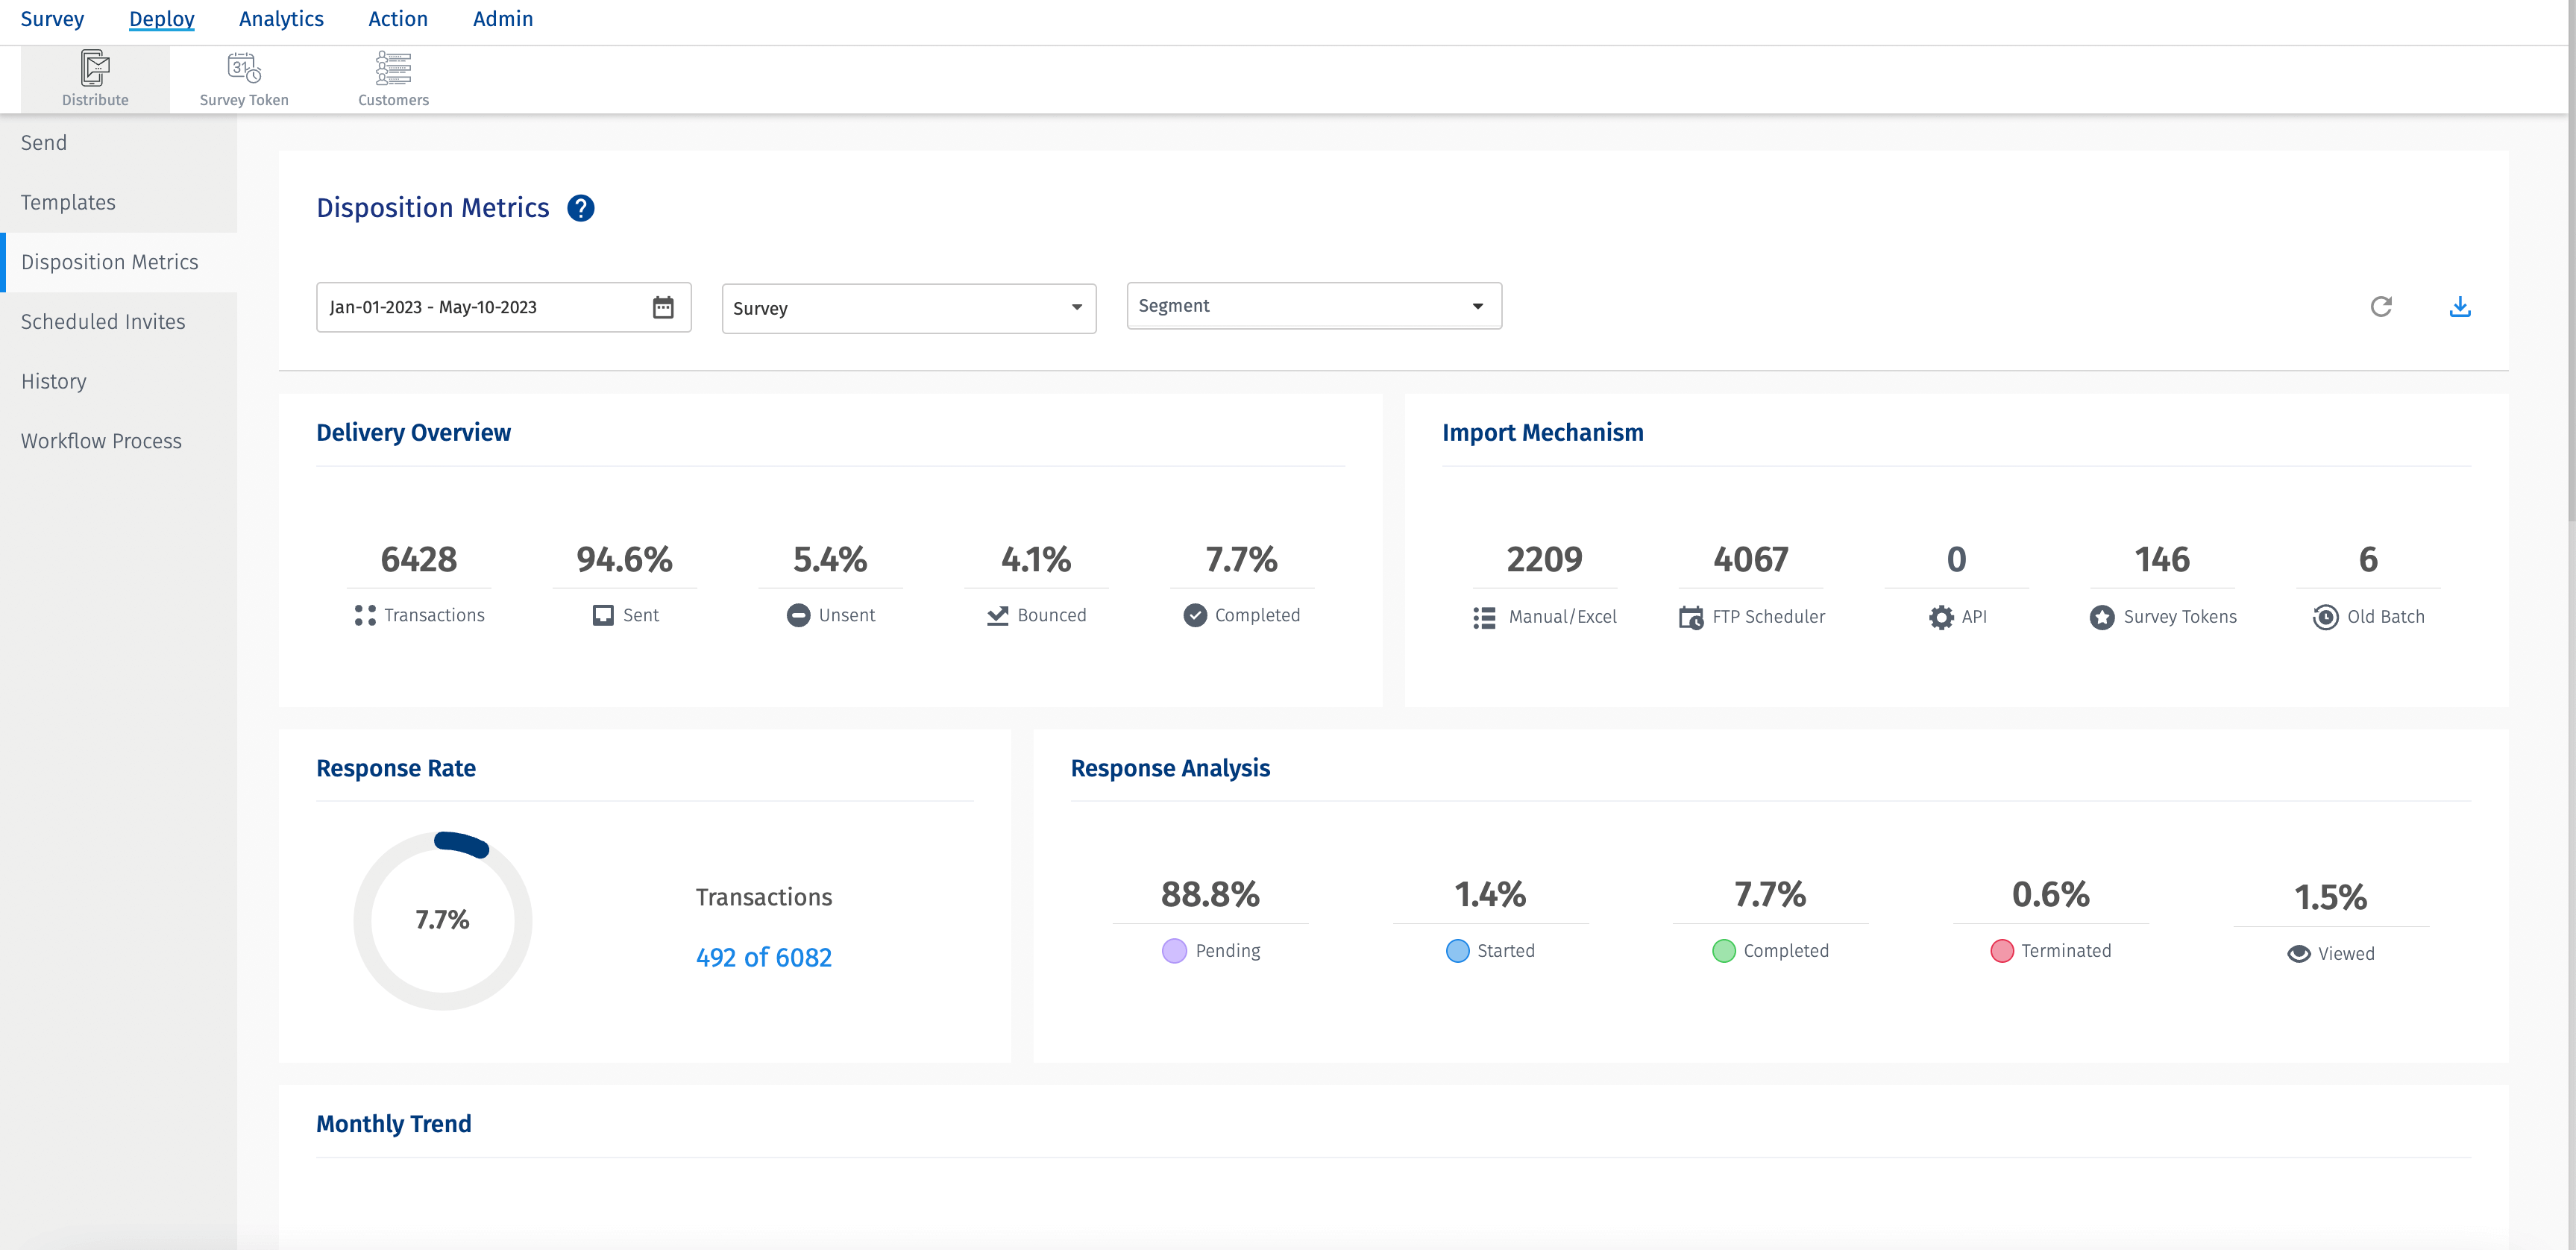Click the Completed checkmark icon in Delivery Overview
This screenshot has width=2576, height=1250.
pyautogui.click(x=1195, y=615)
